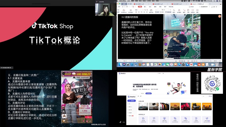Viewport: 226px width, 127px height.
Task: Open the language dropdown in ShootCut dashboard
Action: tap(204, 96)
